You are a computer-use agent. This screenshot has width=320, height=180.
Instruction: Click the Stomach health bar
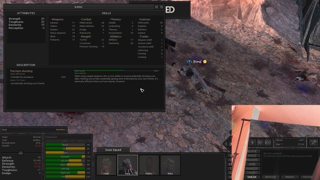(65, 157)
